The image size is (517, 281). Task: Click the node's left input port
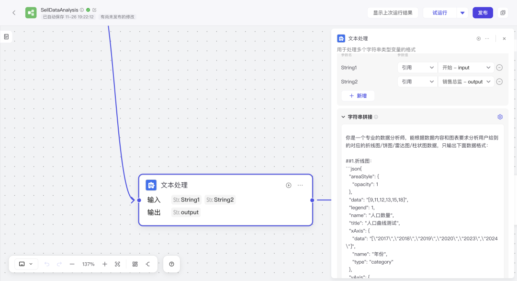click(139, 200)
